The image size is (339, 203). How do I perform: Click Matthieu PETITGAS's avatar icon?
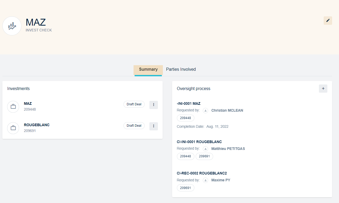[205, 149]
